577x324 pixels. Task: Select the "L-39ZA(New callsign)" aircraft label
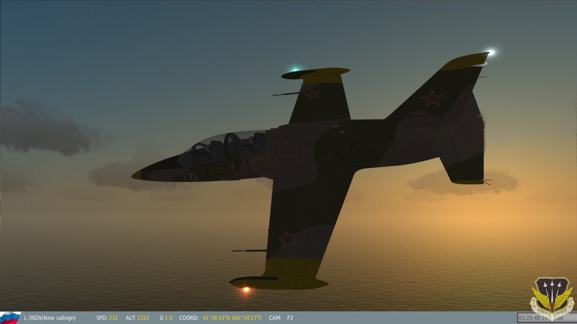(50, 318)
